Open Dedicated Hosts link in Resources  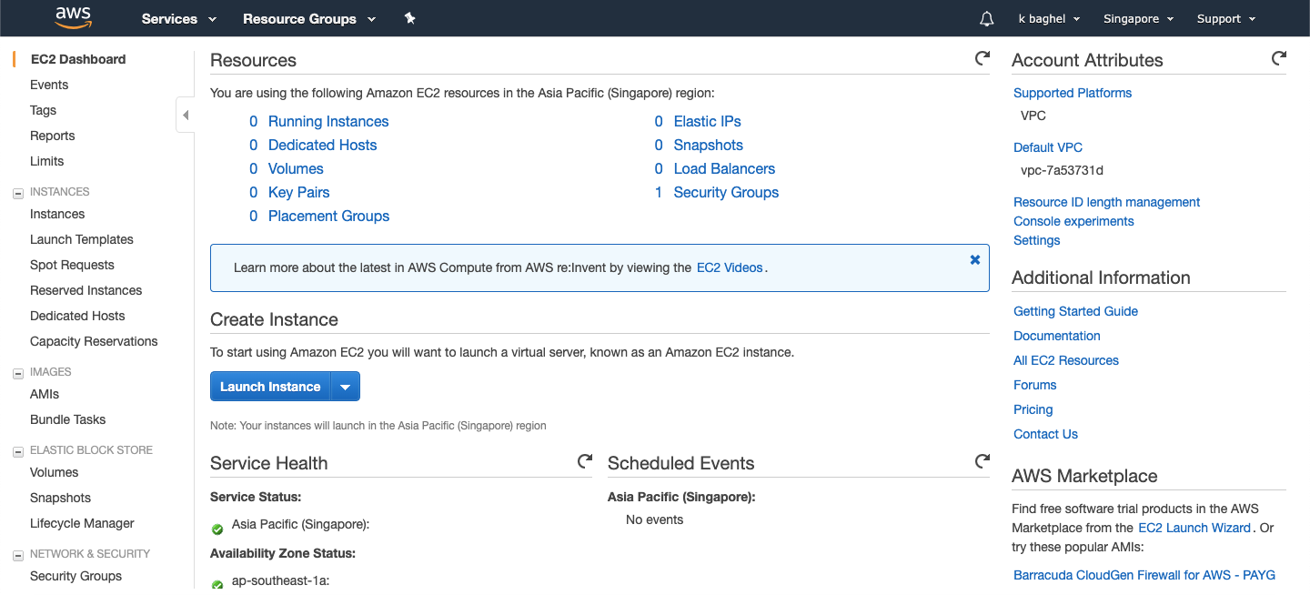pos(322,145)
